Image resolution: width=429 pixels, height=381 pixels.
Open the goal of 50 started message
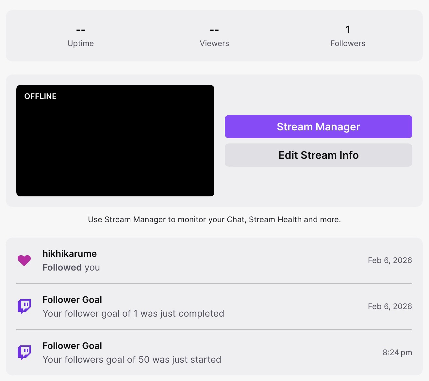coord(132,359)
